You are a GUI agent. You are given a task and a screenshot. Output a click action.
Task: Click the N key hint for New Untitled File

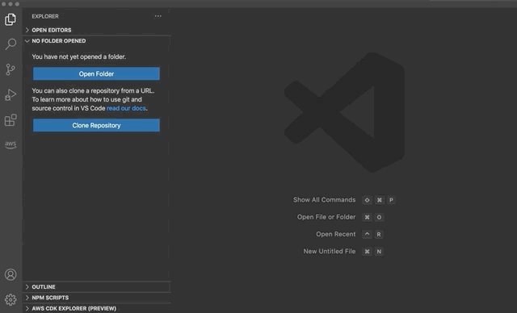coord(379,252)
